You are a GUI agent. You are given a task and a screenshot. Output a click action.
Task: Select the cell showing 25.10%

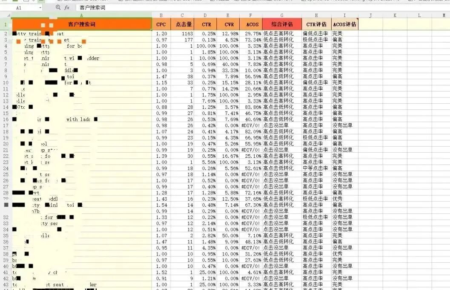point(250,156)
